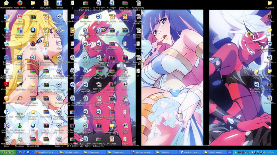Select the psg13 text file
277x155 pixels.
[138, 45]
